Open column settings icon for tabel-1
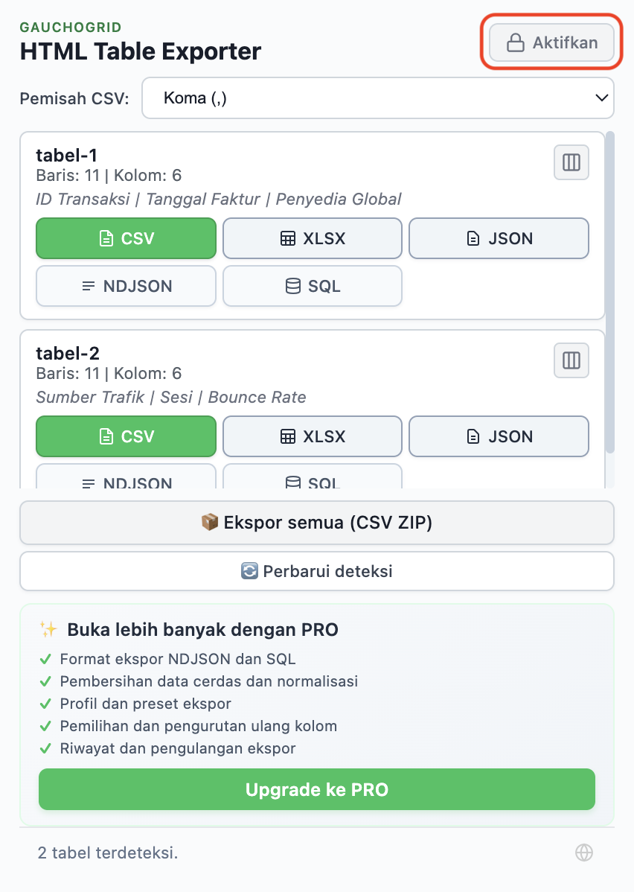The width and height of the screenshot is (634, 892). pos(571,162)
